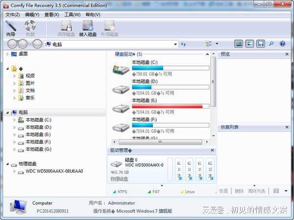Image resolution: width=294 pixels, height=220 pixels.
Task: Close the 驱动管理 panel
Action: pyautogui.click(x=212, y=150)
